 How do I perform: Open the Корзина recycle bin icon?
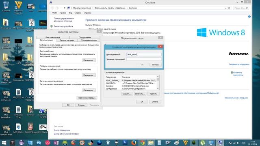pos(6,6)
